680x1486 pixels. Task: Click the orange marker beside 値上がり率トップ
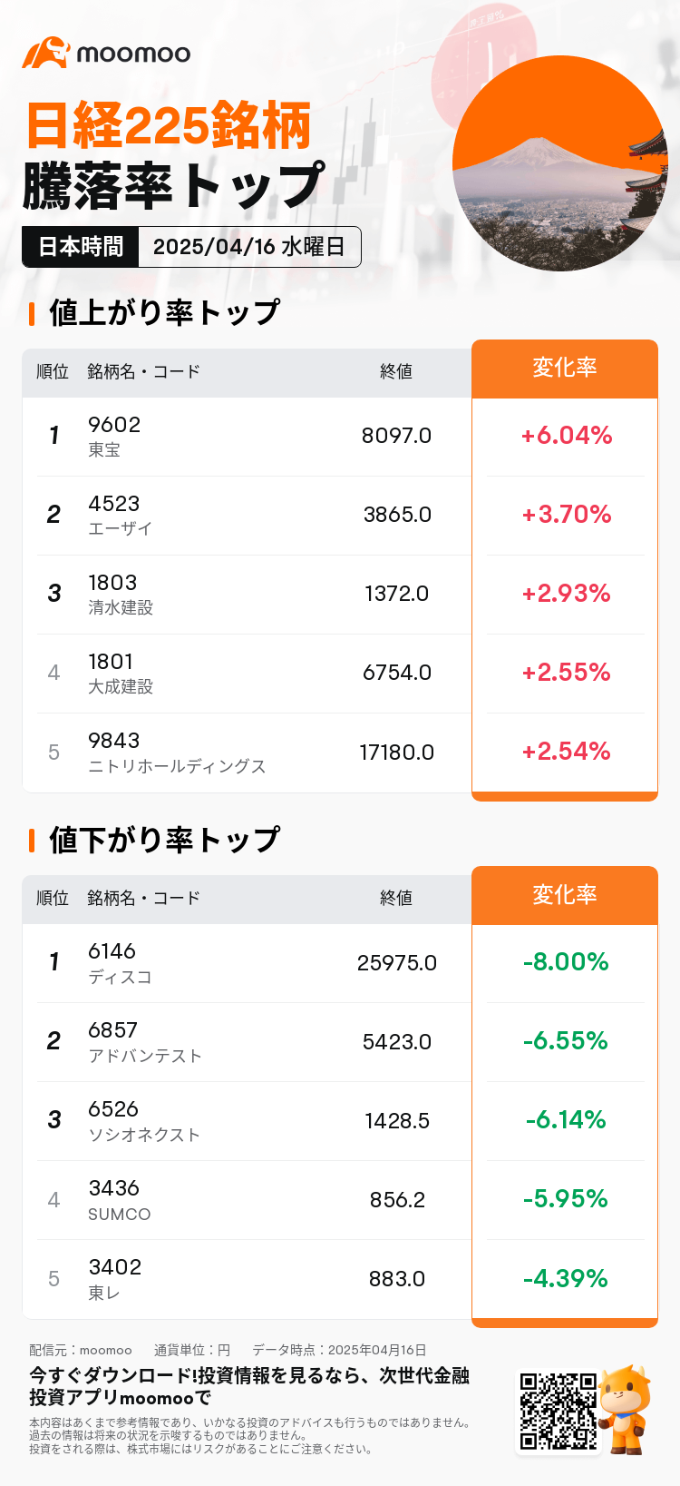coord(32,313)
